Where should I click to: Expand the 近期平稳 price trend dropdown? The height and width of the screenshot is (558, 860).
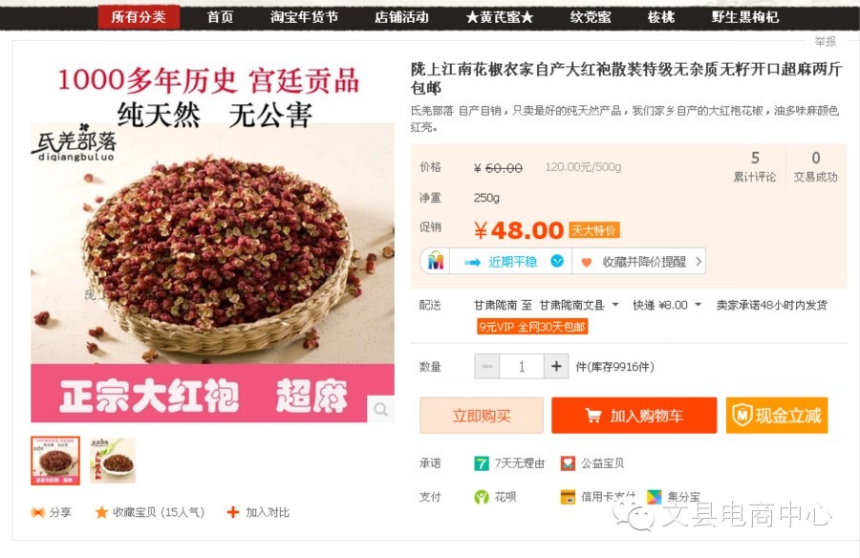coord(557,261)
